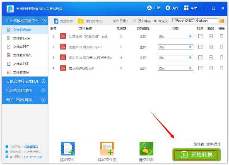Select 文件转HTML in the sidebar
The height and width of the screenshot is (165, 229).
(x=25, y=55)
